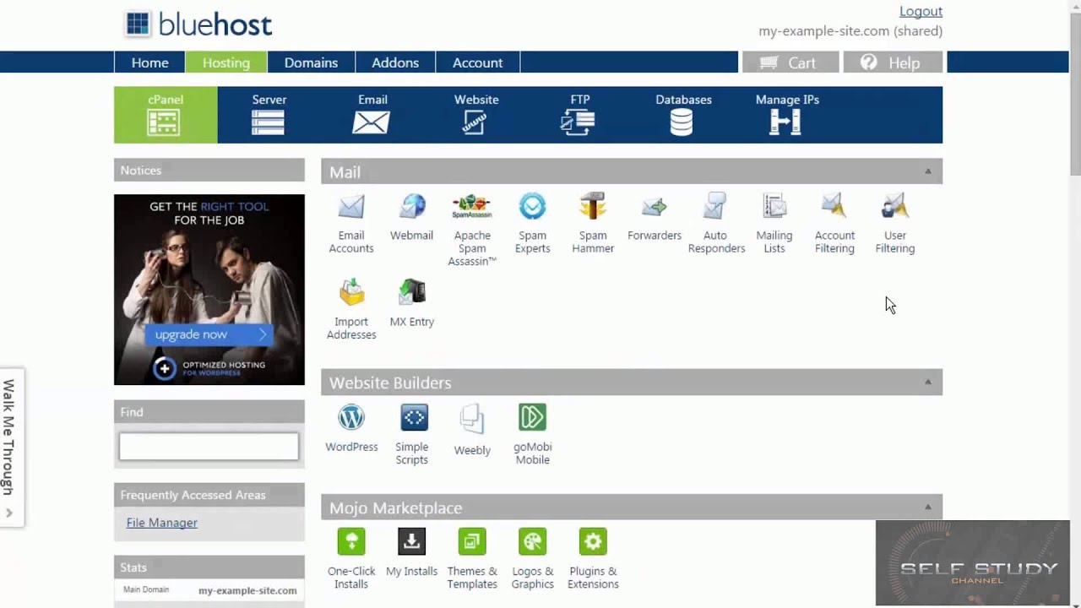This screenshot has width=1081, height=608.
Task: Open the File Manager link
Action: tap(161, 523)
